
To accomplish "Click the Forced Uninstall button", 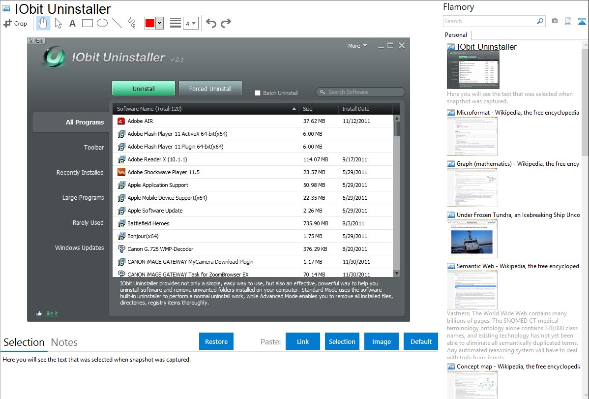I will (210, 89).
